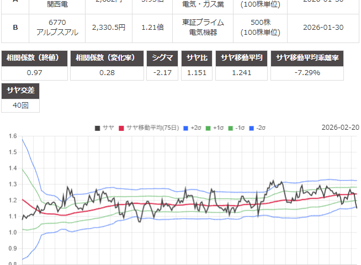Screen dimensions: 361x265
Task: Click the サヤ交差 header label
Action: point(21,91)
